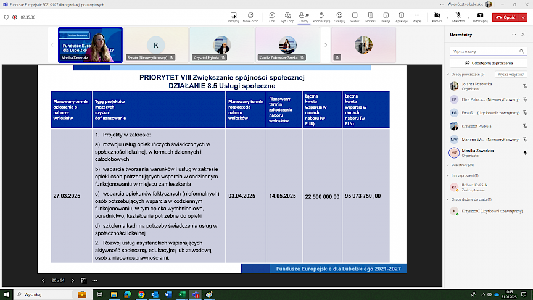This screenshot has height=300, width=533.
Task: Click Udostępnij zaproszenie button
Action: [489, 63]
